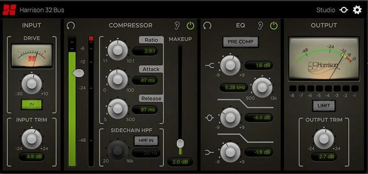The height and width of the screenshot is (174, 368).
Task: Reset the Compressor section with its circular arrow
Action: pos(71,25)
